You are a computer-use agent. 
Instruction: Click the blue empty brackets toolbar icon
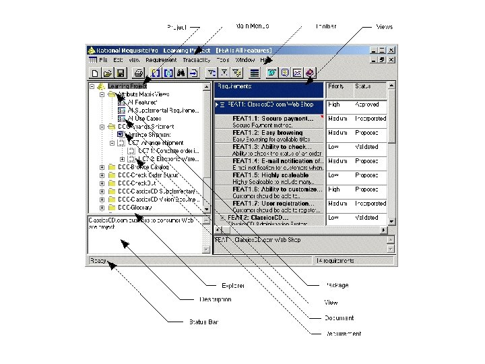(x=156, y=73)
